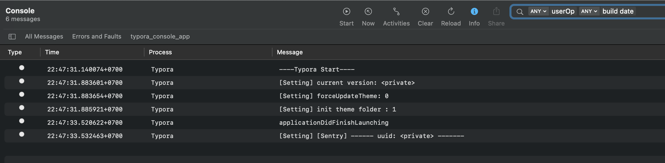
Task: Open ANY dropdown before userOp token
Action: click(x=538, y=11)
